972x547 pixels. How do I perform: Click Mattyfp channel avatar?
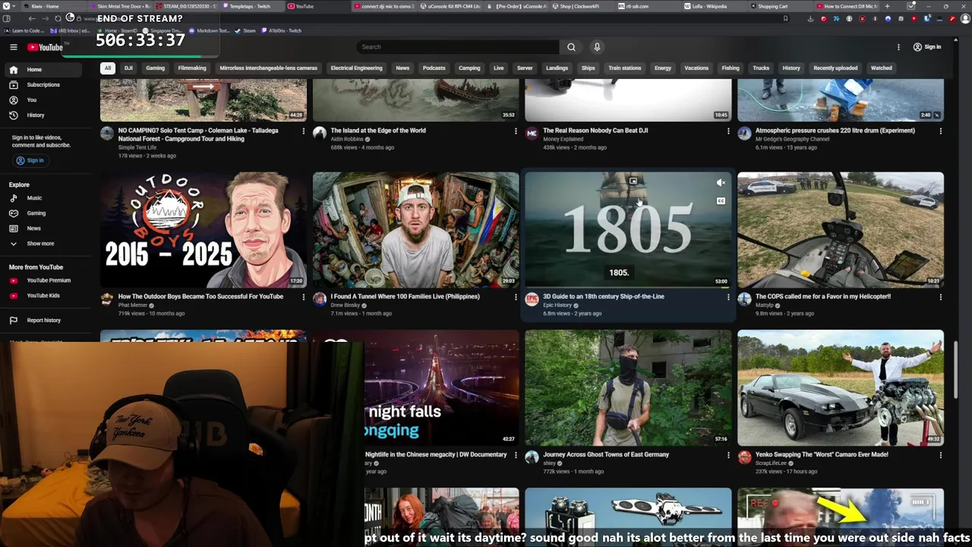744,299
